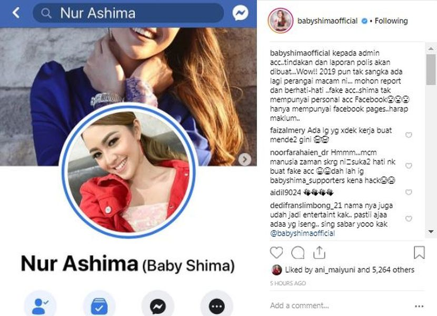437x316 pixels.
Task: Click the Nur Ashima search field
Action: click(128, 13)
